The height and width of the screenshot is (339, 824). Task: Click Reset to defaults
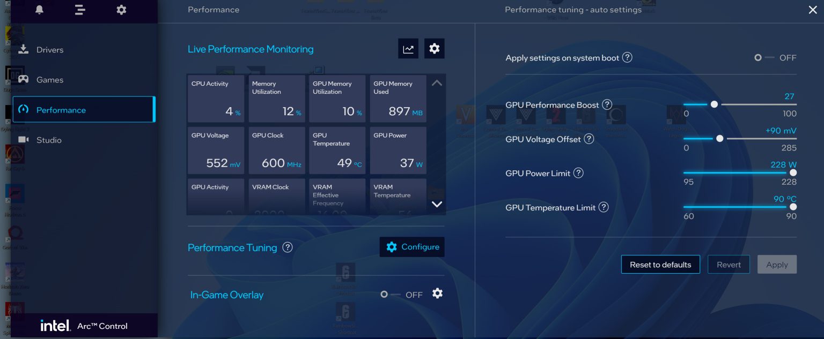660,264
